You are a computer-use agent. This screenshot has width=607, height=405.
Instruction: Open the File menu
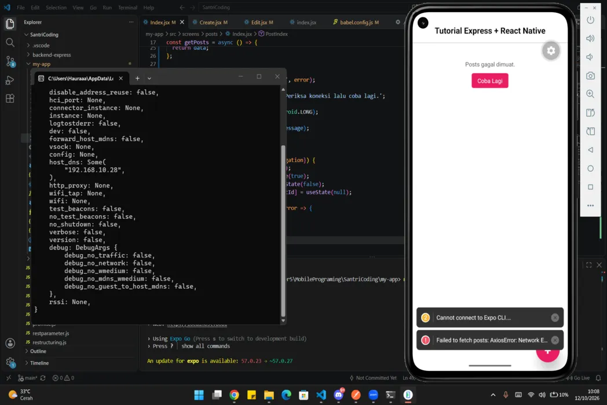pyautogui.click(x=21, y=8)
